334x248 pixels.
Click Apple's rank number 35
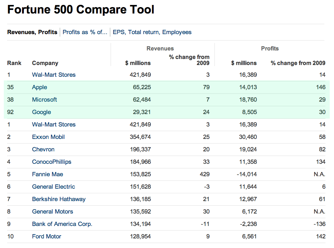tap(10, 87)
